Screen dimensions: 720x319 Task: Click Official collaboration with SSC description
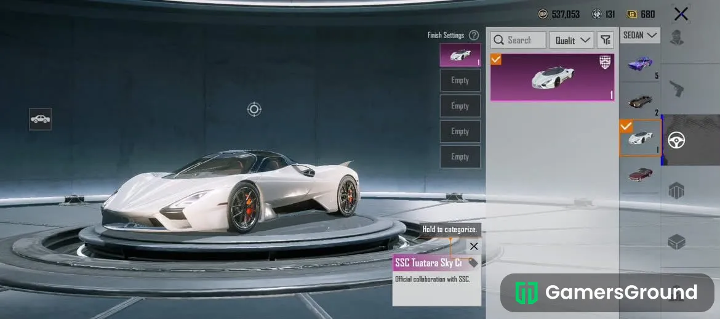(x=433, y=279)
